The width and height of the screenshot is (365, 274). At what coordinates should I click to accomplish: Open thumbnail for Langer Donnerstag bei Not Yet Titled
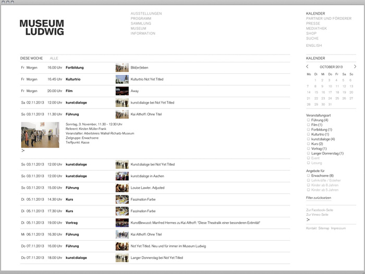click(x=122, y=258)
